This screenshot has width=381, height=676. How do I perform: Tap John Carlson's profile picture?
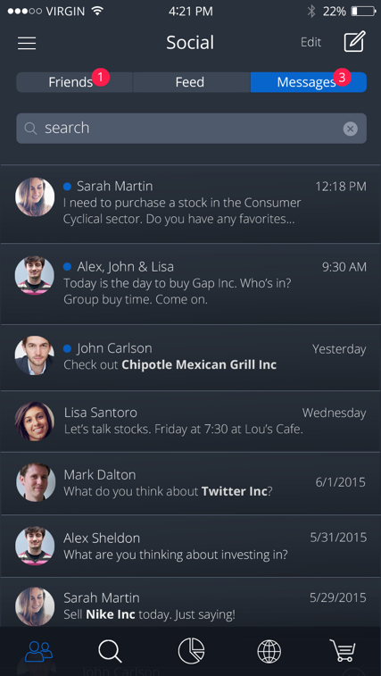click(x=35, y=355)
